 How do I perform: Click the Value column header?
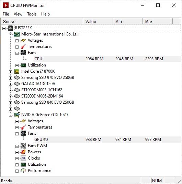(98, 21)
